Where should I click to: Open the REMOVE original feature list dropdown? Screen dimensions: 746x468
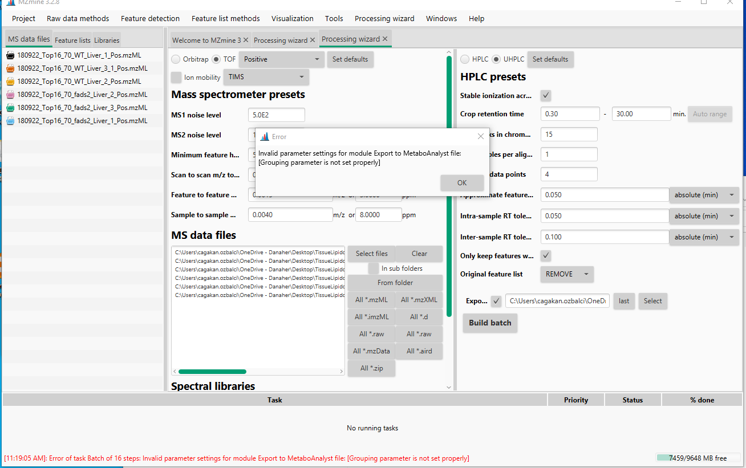click(x=566, y=274)
